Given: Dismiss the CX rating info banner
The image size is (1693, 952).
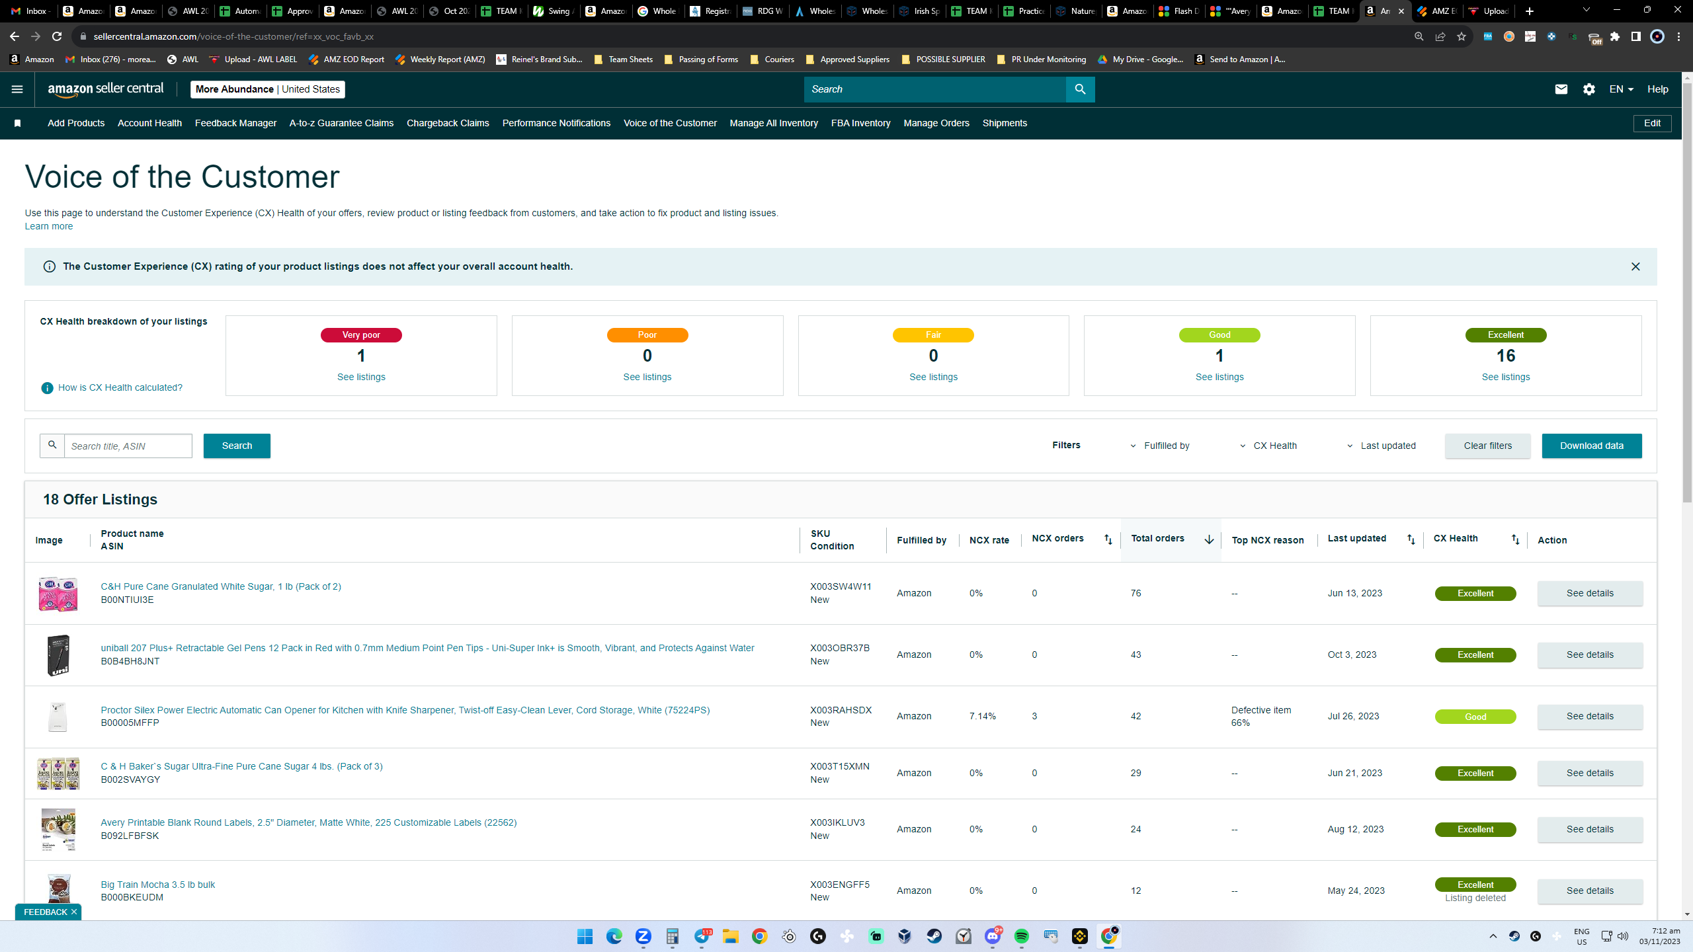Looking at the screenshot, I should (x=1635, y=266).
